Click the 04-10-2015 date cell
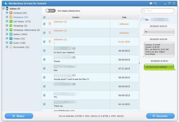Image resolution: width=179 pixels, height=122 pixels. [124, 104]
